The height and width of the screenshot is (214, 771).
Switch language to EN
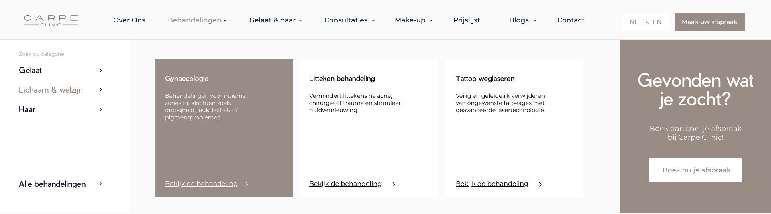point(657,22)
